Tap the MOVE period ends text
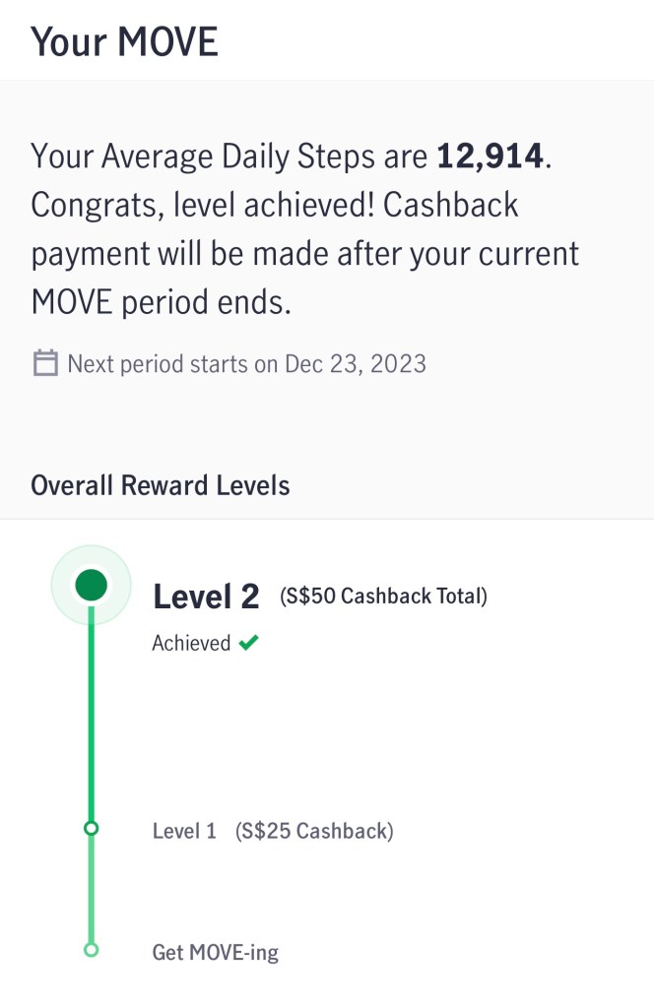This screenshot has height=1007, width=654. point(162,302)
